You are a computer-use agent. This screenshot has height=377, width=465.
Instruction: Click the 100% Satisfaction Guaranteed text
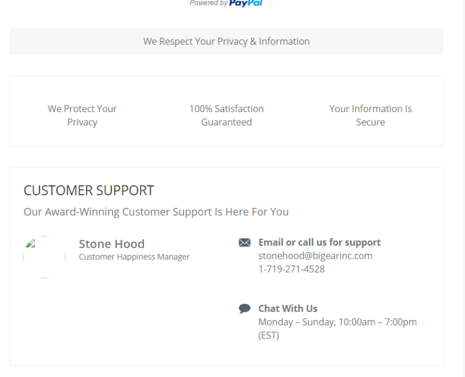tap(226, 116)
